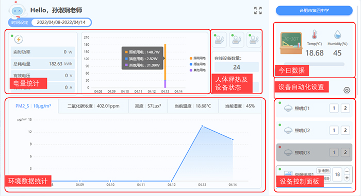361x196 pixels.
Task: Click the temperature reading 18.68
Action: point(314,53)
